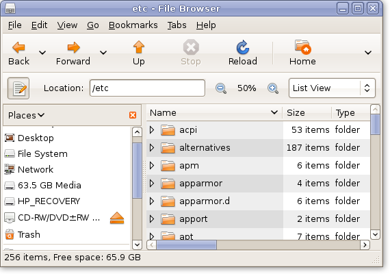This screenshot has height=274, width=390.
Task: Close the Places side pane
Action: point(133,115)
